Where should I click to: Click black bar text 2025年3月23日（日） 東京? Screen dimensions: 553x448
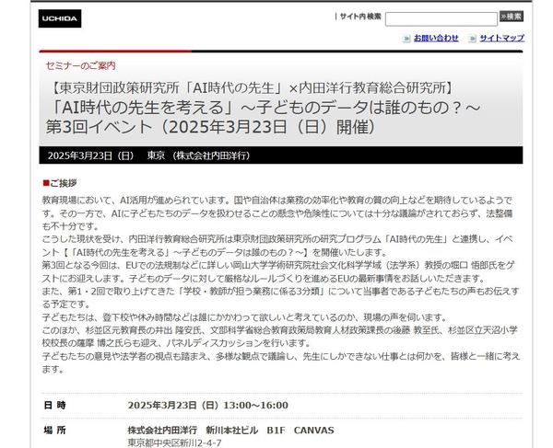point(148,155)
